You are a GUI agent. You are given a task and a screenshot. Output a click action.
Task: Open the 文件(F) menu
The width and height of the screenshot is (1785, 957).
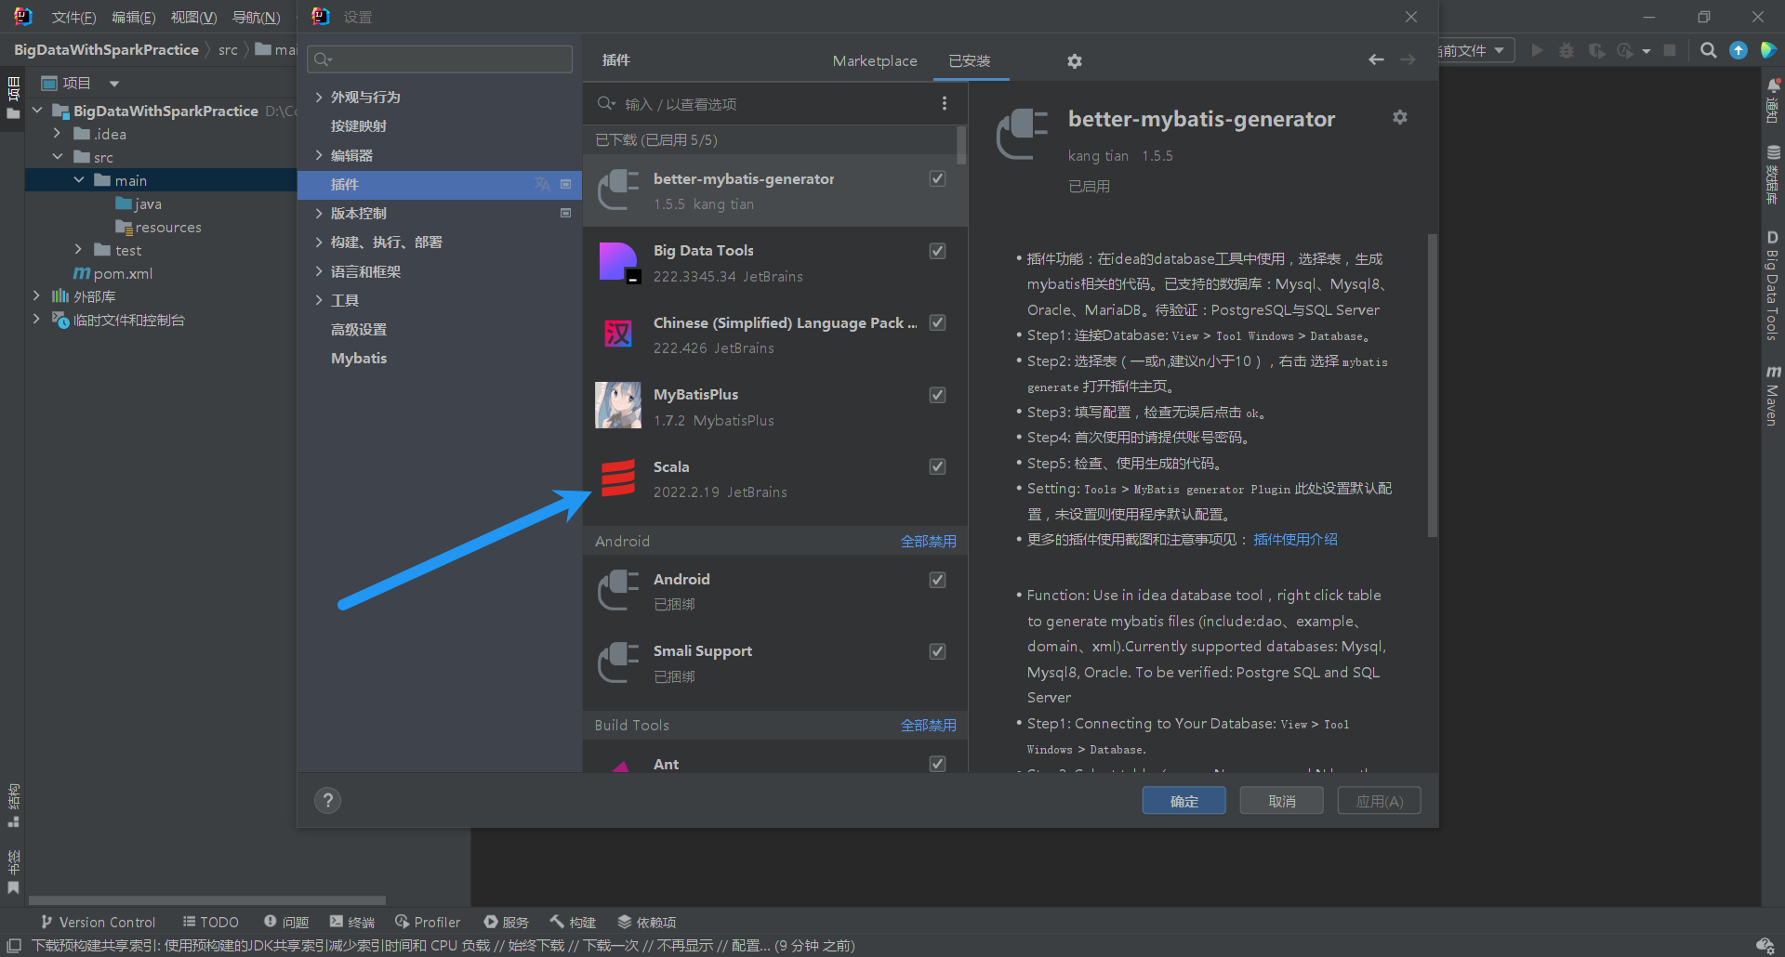(73, 18)
